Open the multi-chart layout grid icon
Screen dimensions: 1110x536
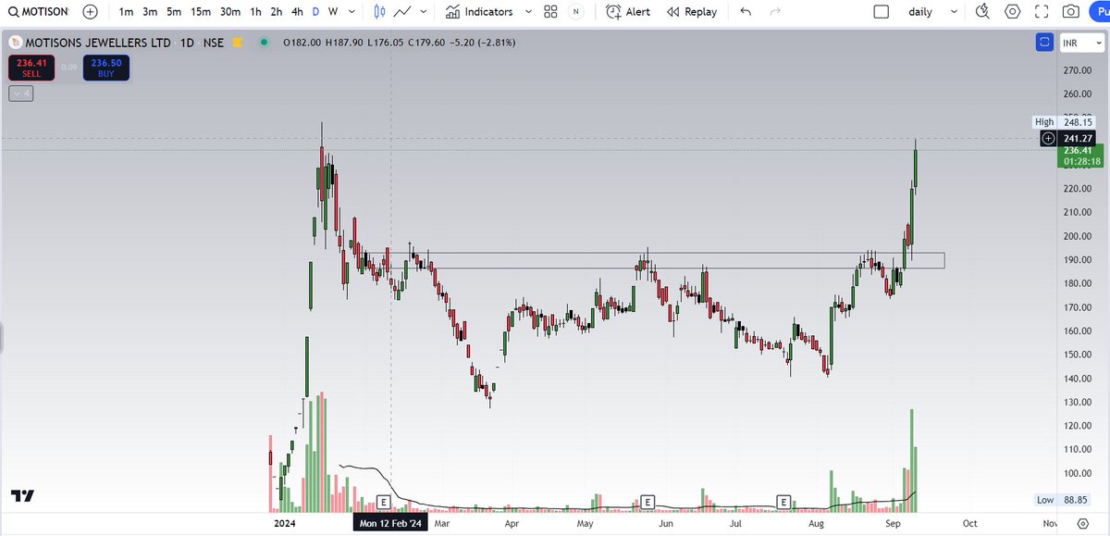coord(549,11)
